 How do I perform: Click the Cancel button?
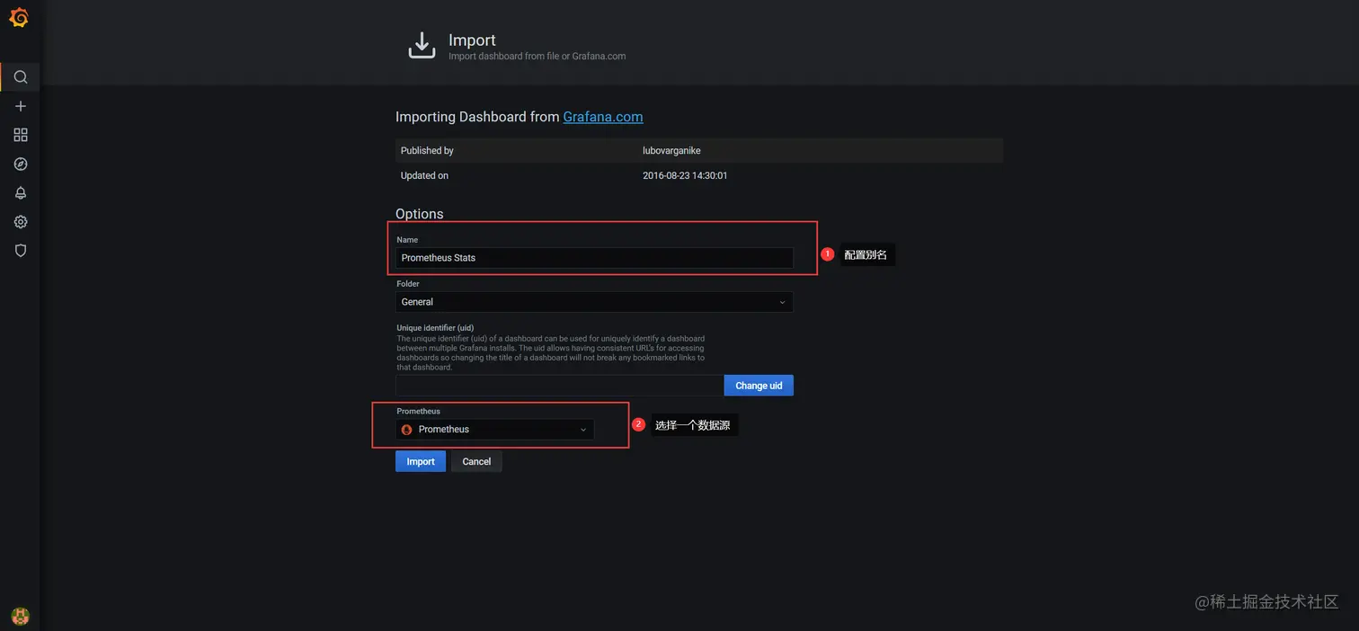pyautogui.click(x=476, y=461)
